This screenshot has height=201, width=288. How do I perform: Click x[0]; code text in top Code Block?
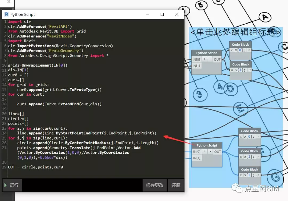(240, 50)
